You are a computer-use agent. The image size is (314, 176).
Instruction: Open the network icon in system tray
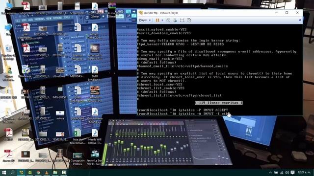coord(281,173)
